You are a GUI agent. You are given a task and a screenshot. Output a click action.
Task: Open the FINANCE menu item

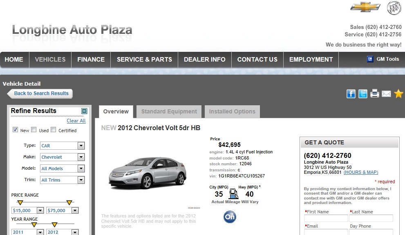[91, 60]
